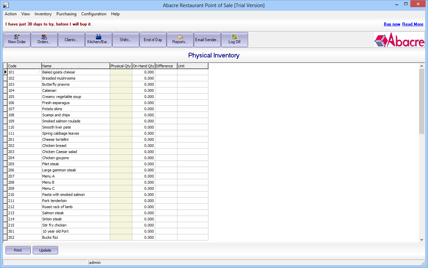Image resolution: width=428 pixels, height=268 pixels.
Task: Open the Configuration menu
Action: point(94,14)
